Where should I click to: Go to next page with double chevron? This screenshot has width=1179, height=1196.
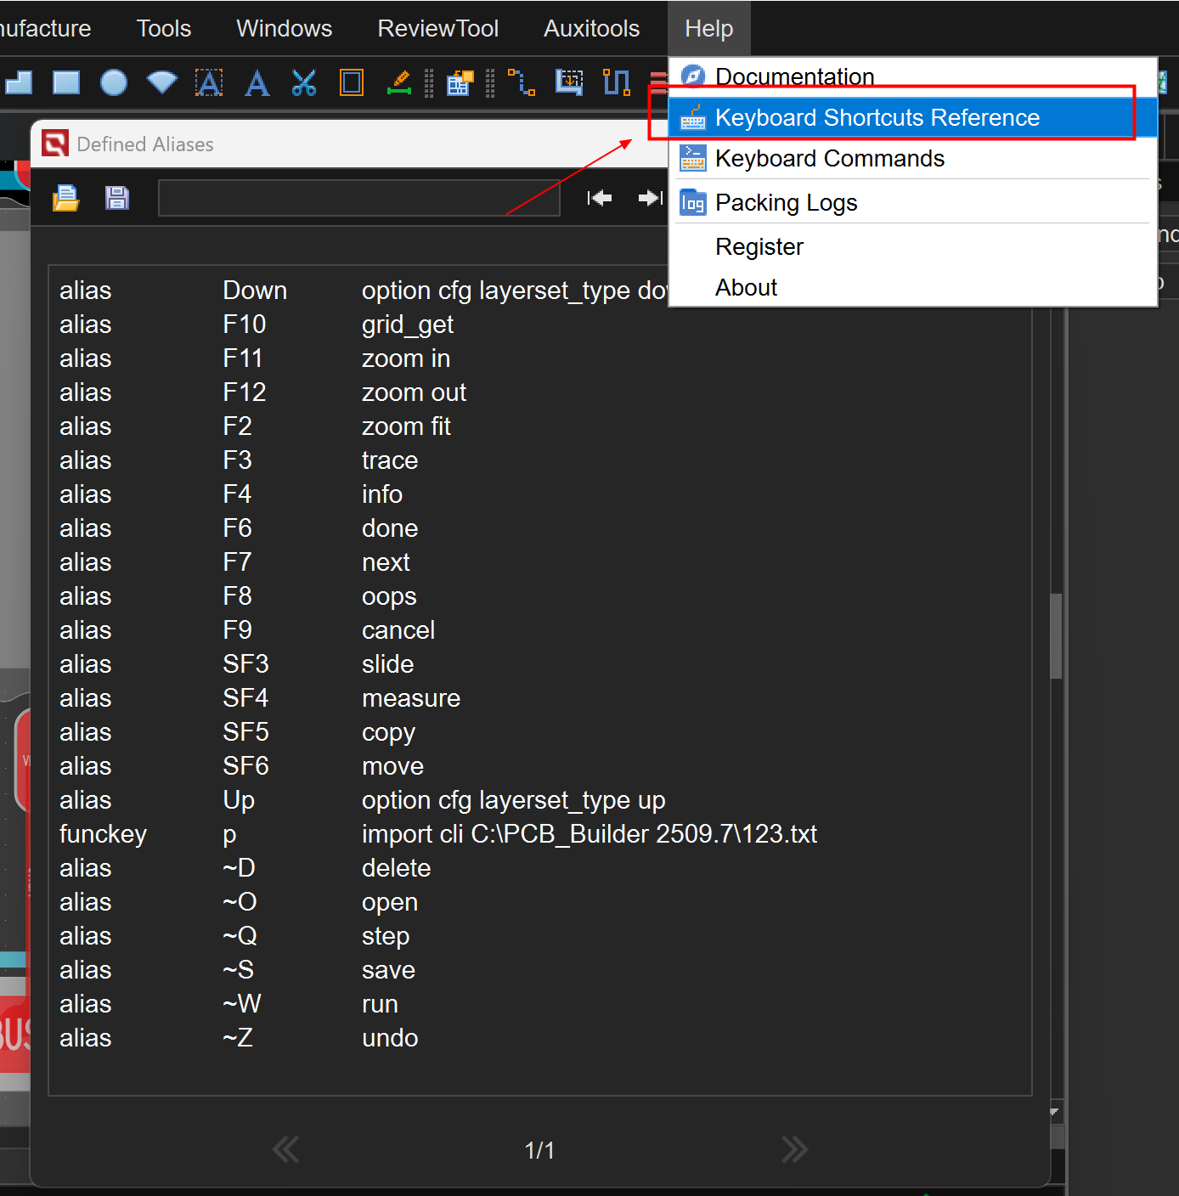tap(794, 1149)
